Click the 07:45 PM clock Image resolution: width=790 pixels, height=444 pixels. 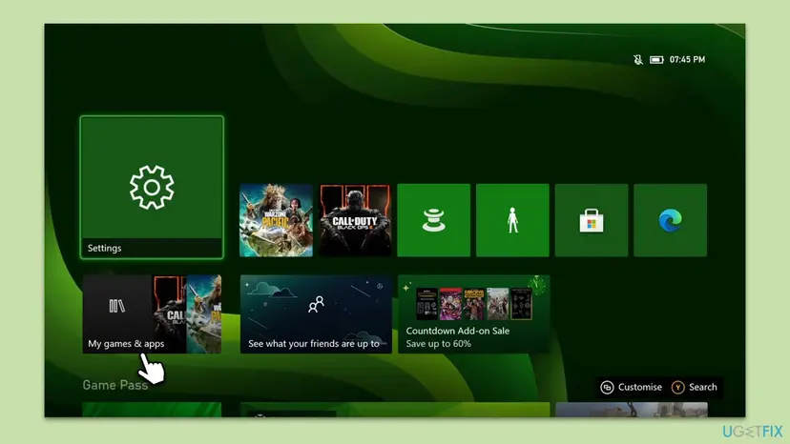tap(687, 59)
